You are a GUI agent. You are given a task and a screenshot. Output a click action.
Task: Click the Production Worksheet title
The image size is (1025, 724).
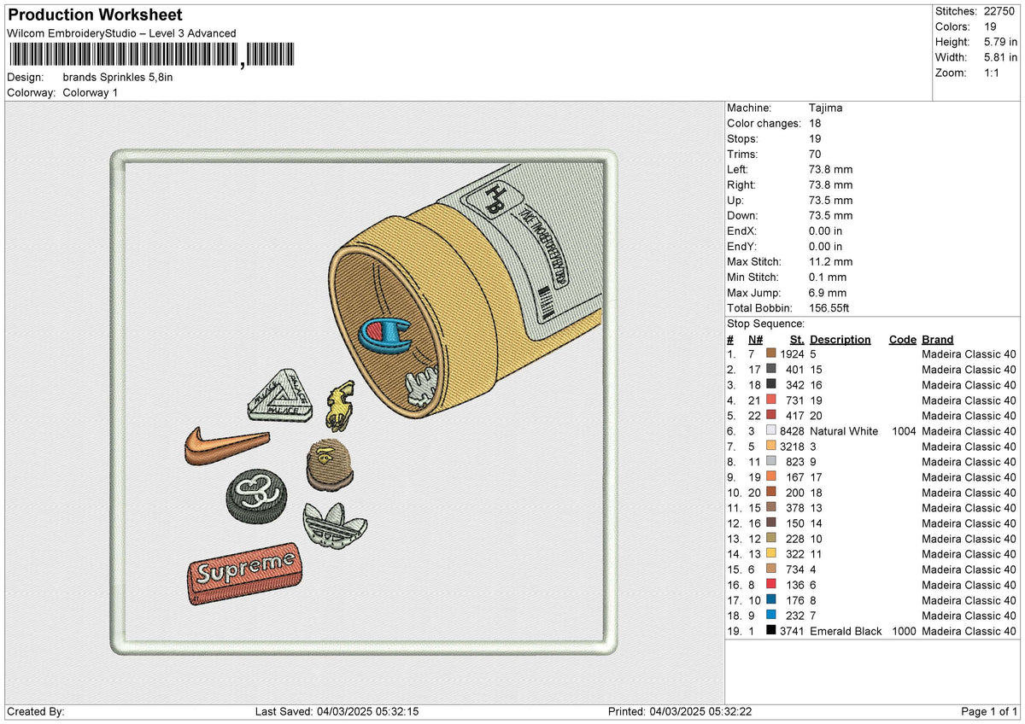pos(95,15)
